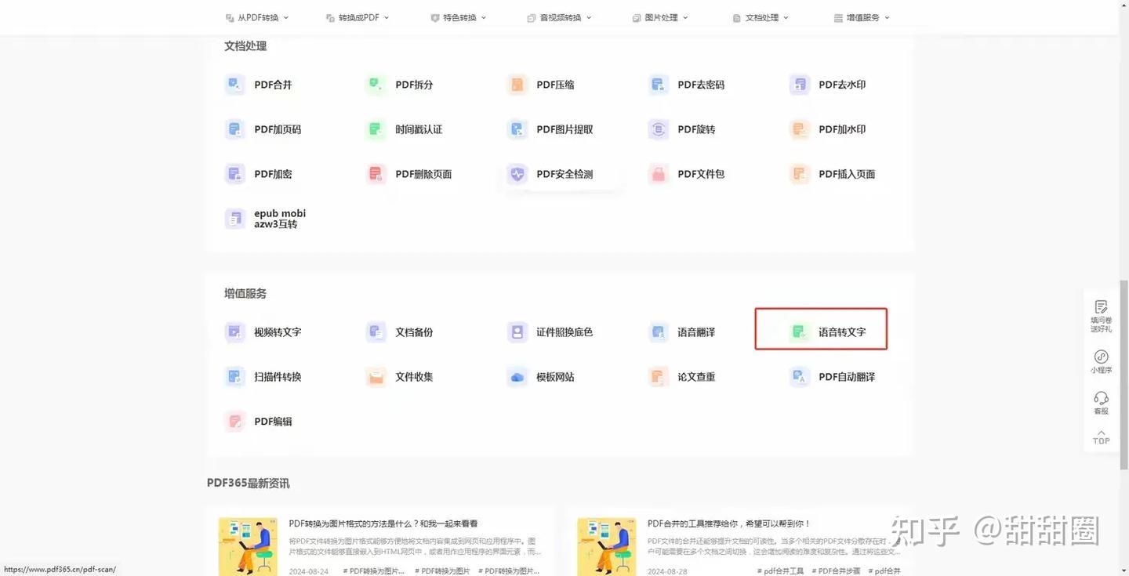Expand the 增值服务 dropdown menu
The width and height of the screenshot is (1129, 576).
pos(862,17)
